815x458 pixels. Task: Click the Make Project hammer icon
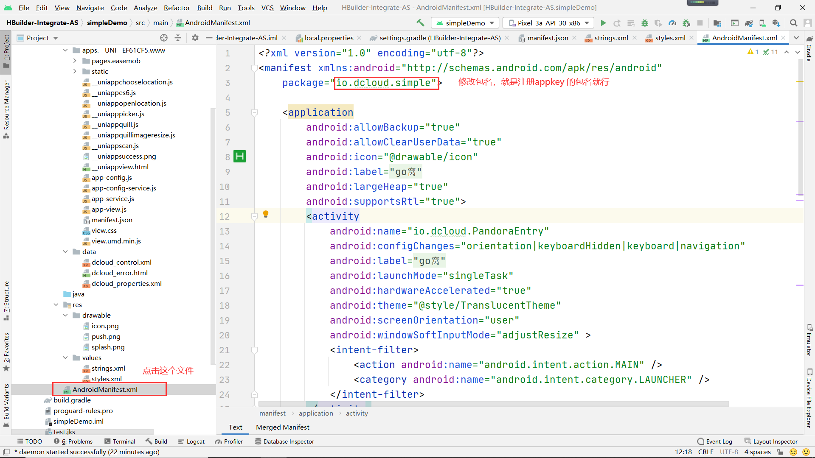coord(420,23)
